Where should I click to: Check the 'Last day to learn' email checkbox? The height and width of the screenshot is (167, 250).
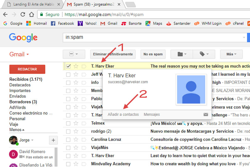pos(68,156)
